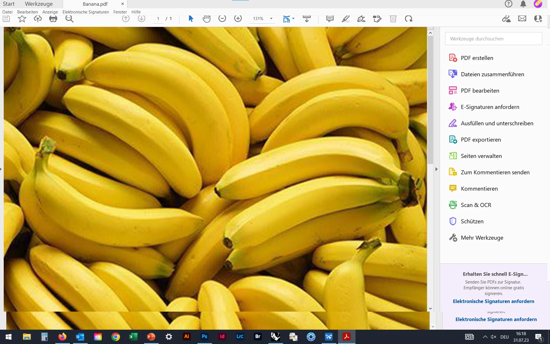The width and height of the screenshot is (550, 344).
Task: Click Elektronische Signaturen anfordern link
Action: pyautogui.click(x=493, y=301)
